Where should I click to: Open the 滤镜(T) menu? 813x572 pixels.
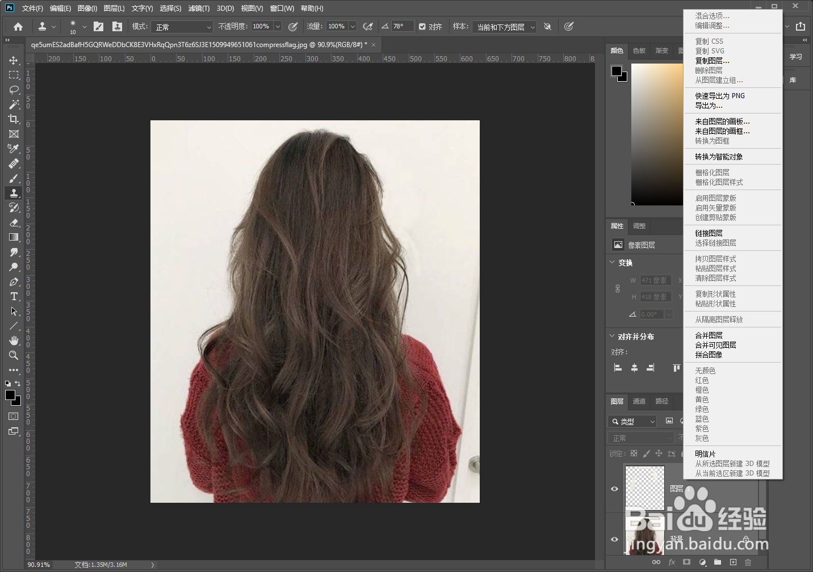(x=199, y=9)
